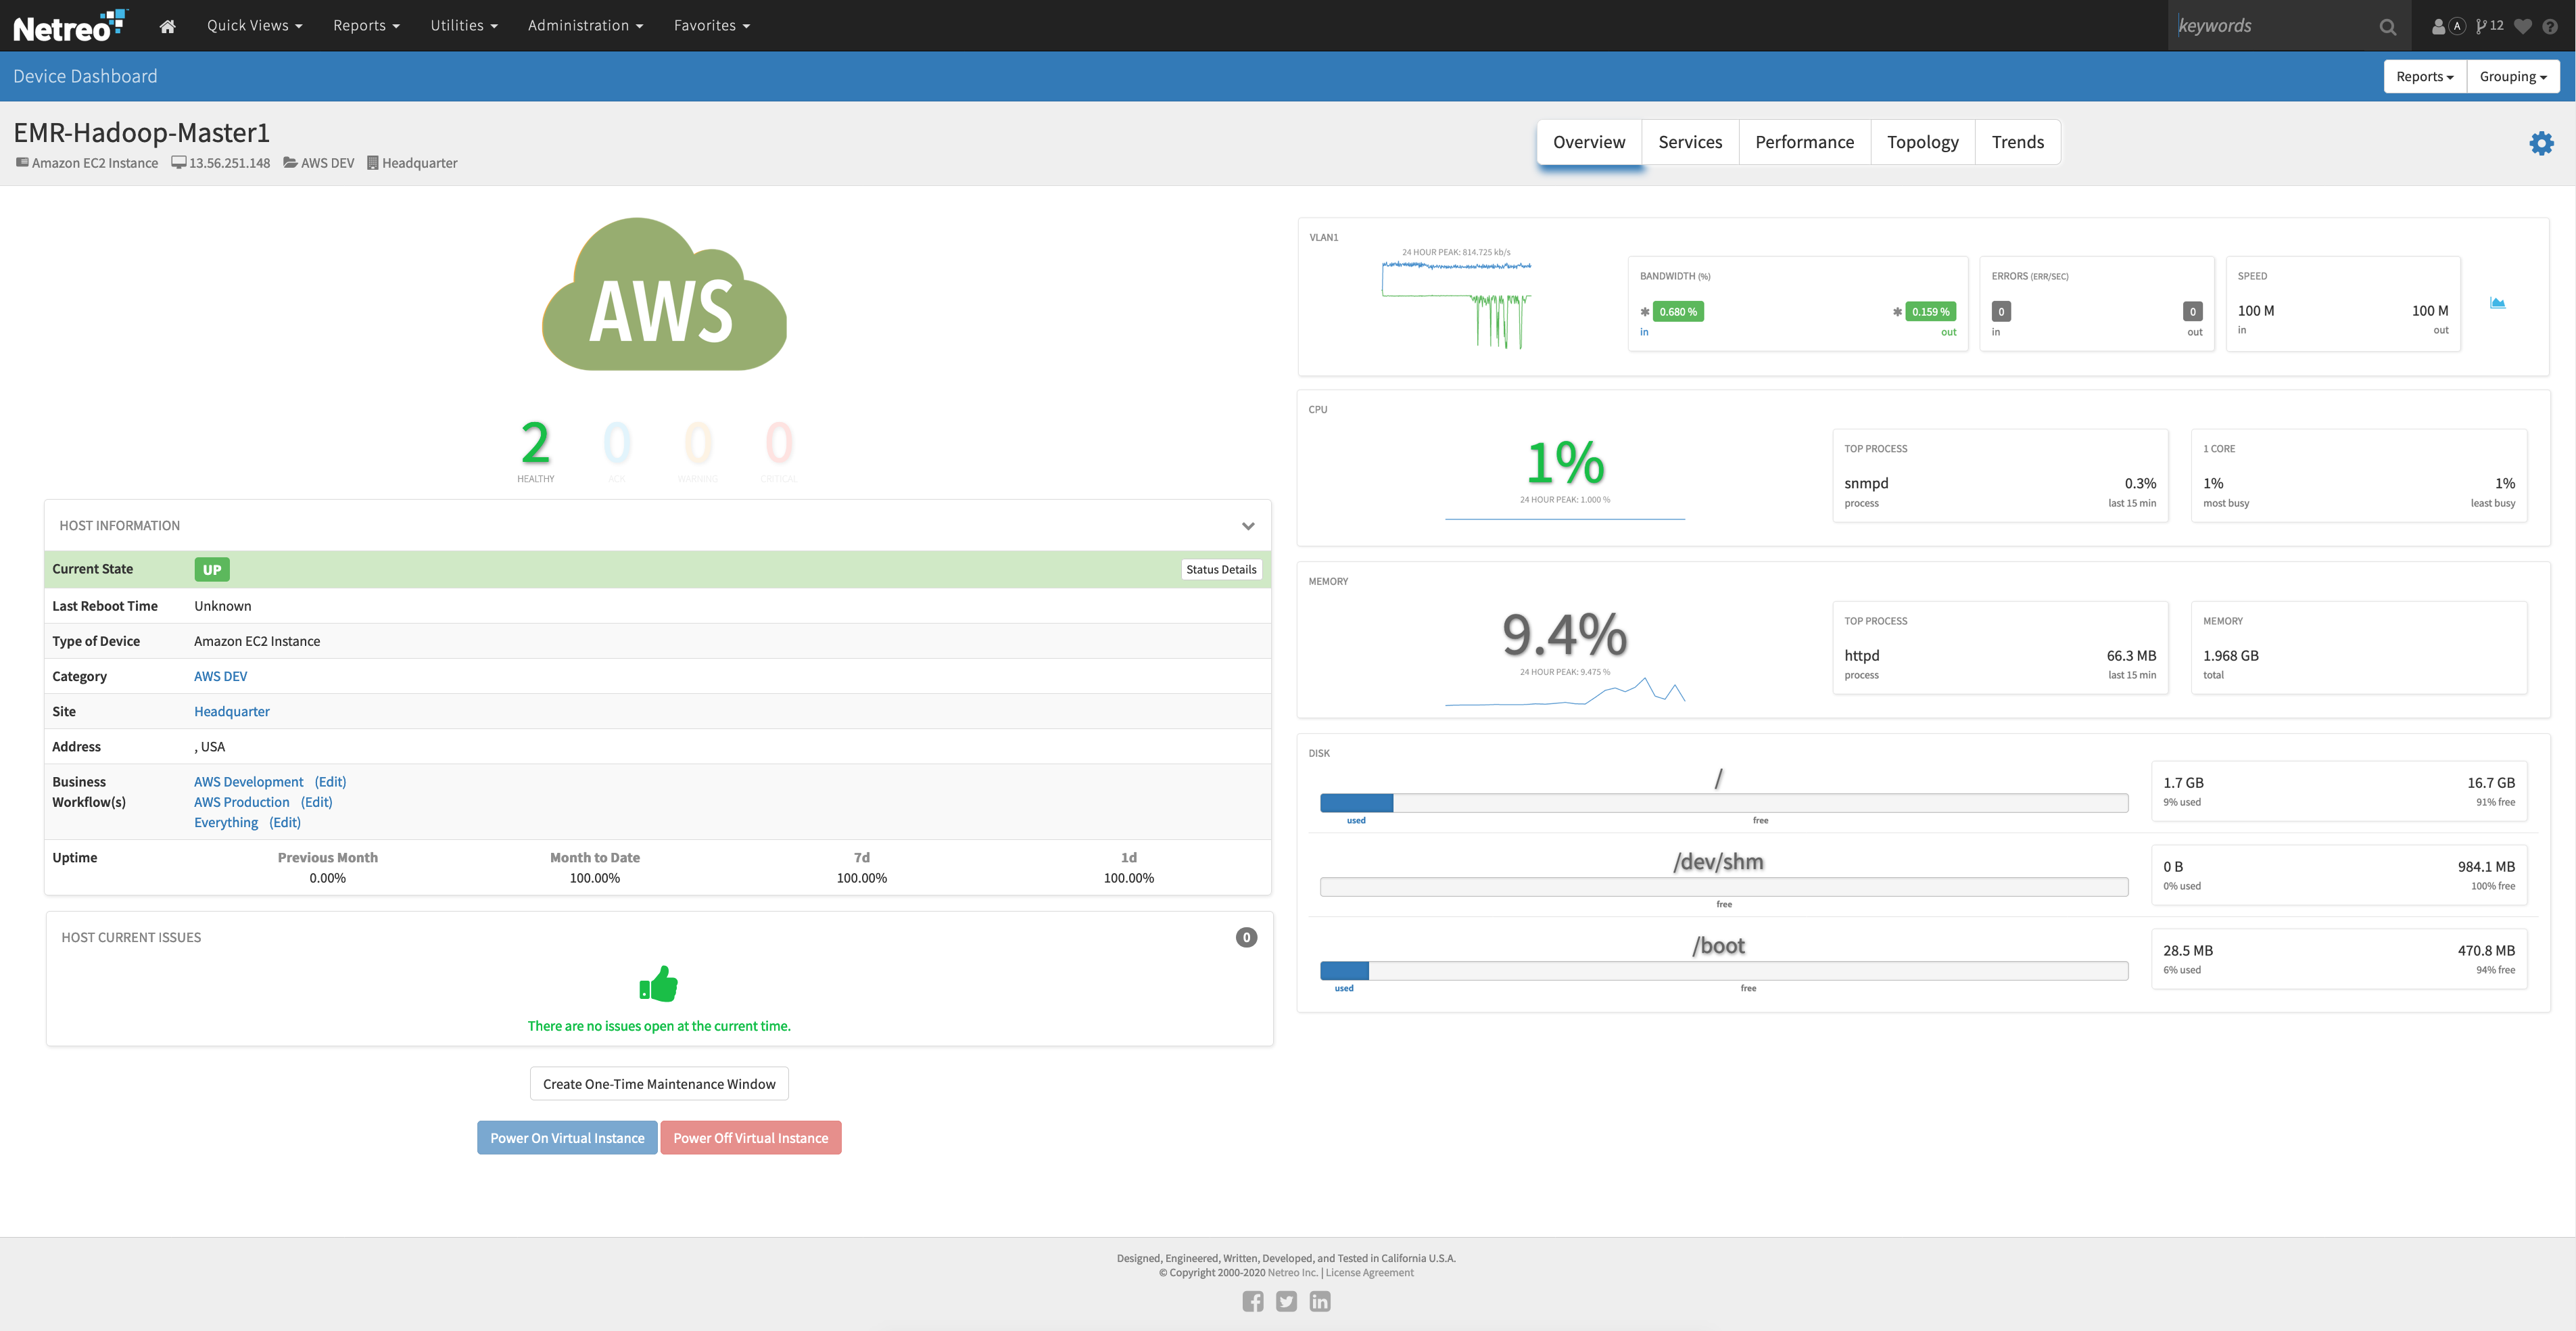Open the Utilities menu
The width and height of the screenshot is (2576, 1331).
464,26
